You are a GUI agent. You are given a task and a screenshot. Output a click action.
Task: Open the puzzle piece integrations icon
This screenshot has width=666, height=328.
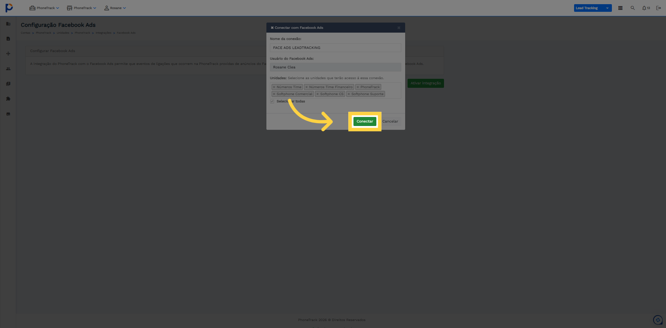point(8,99)
